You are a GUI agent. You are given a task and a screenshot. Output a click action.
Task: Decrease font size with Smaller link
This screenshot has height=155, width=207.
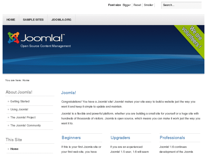pyautogui.click(x=149, y=5)
